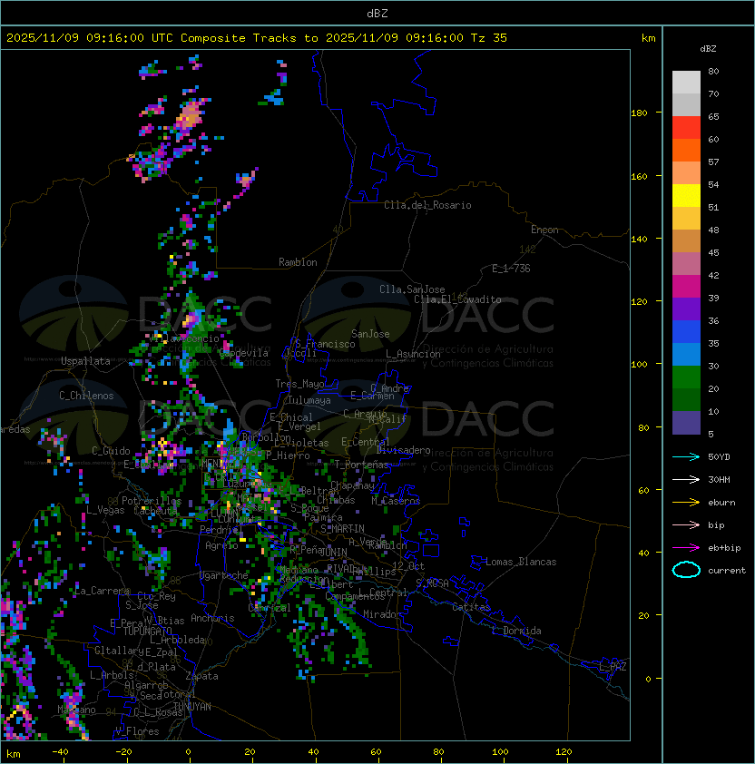Click the 'dBZ' heading above color scale
This screenshot has height=764, width=755.
(708, 49)
